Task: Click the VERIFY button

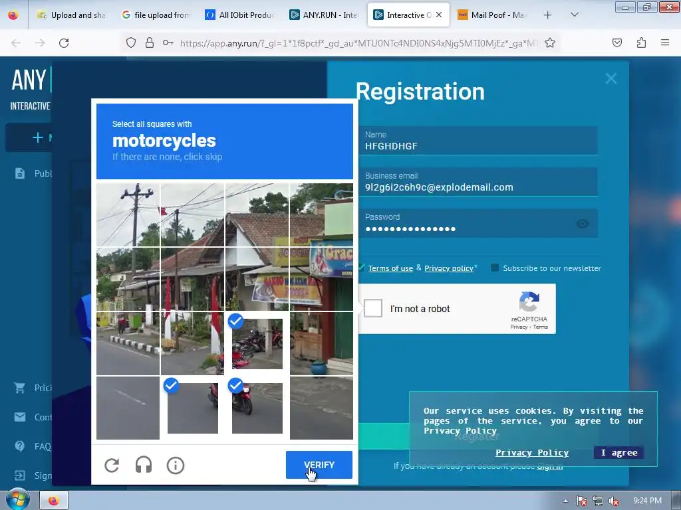Action: click(x=319, y=465)
